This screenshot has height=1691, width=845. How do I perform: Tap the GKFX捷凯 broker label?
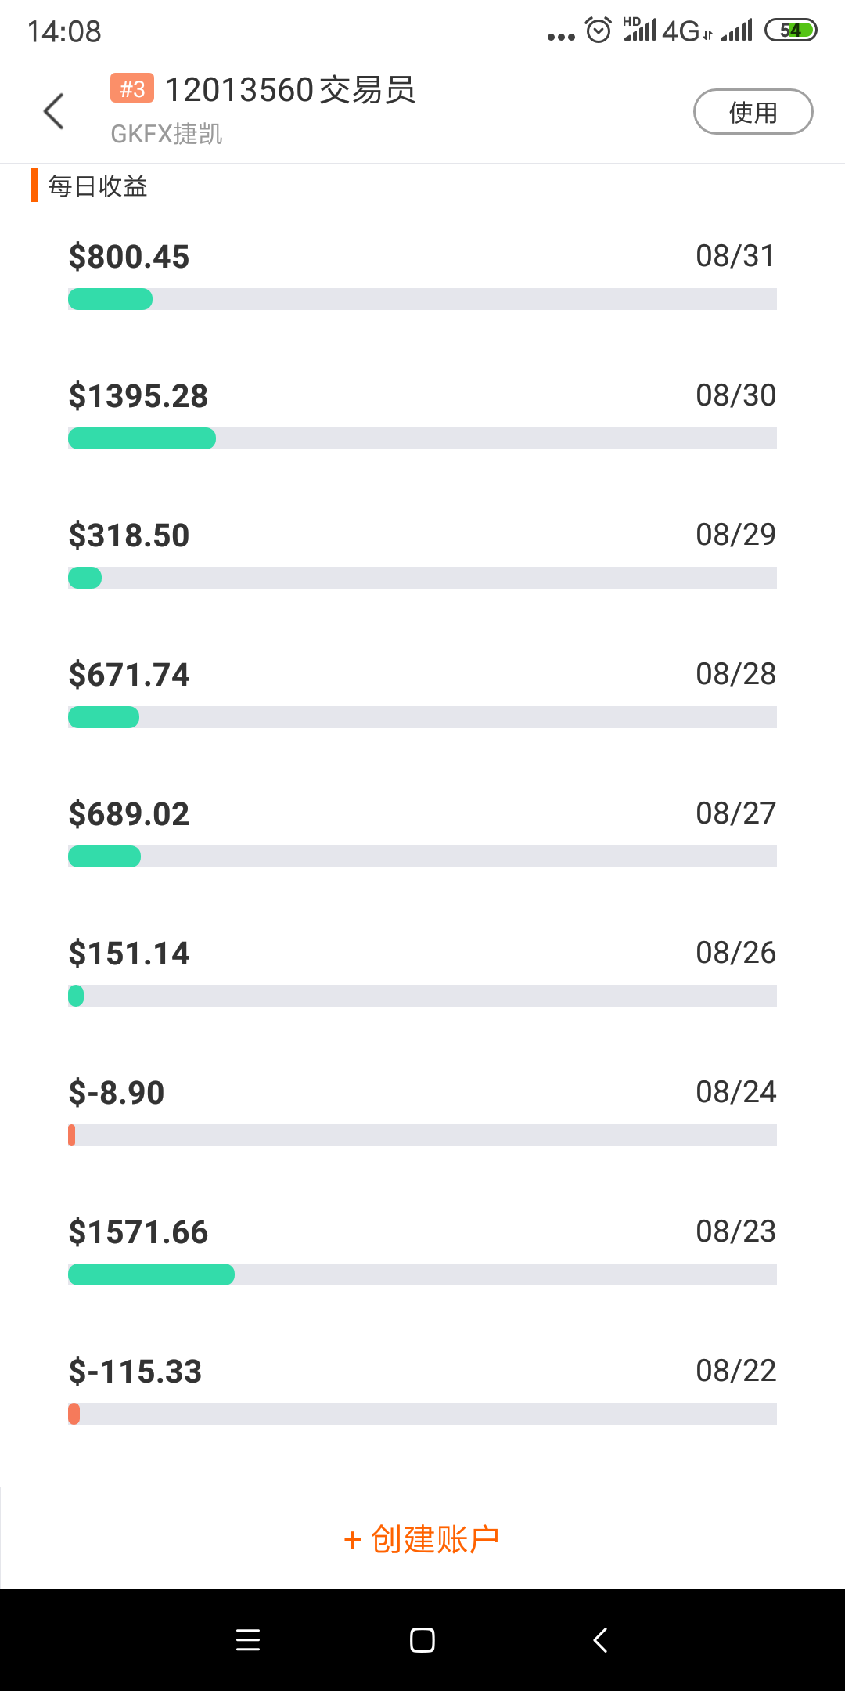coord(167,134)
